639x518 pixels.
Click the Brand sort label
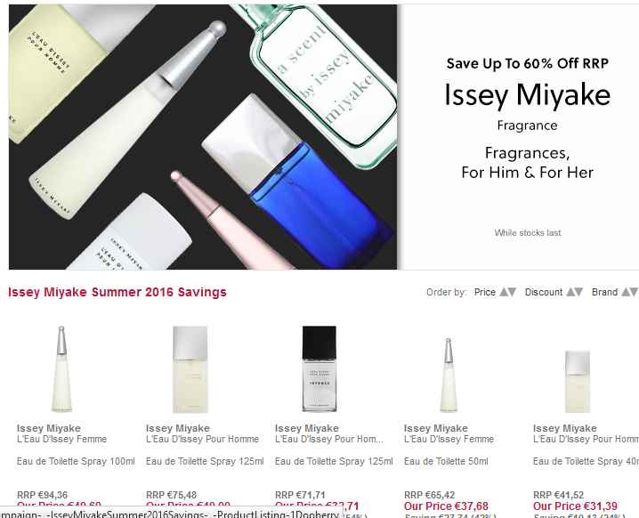[x=604, y=292]
